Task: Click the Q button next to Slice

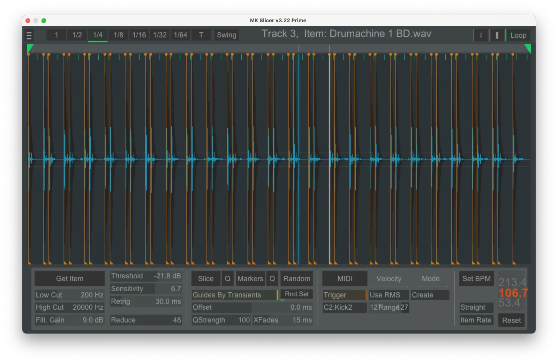Action: point(227,279)
